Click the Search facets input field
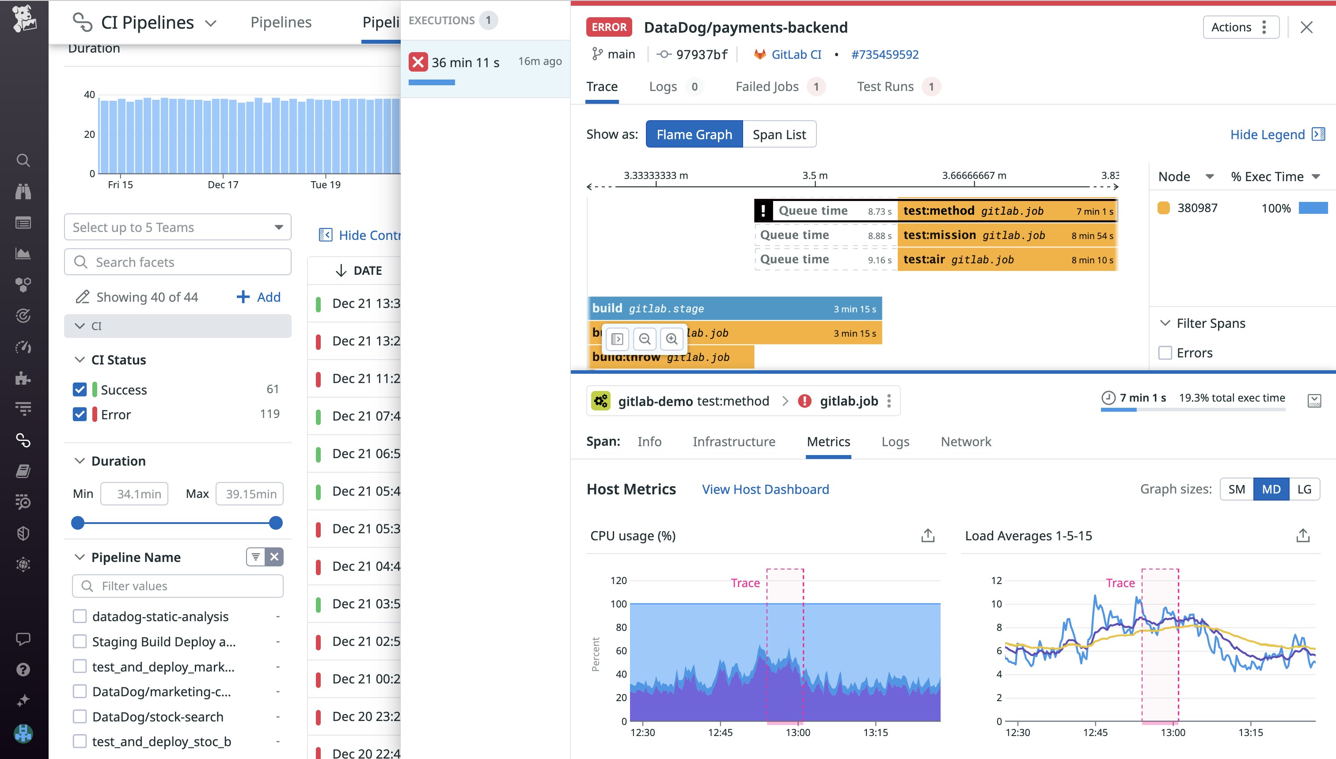This screenshot has width=1336, height=759. point(177,262)
